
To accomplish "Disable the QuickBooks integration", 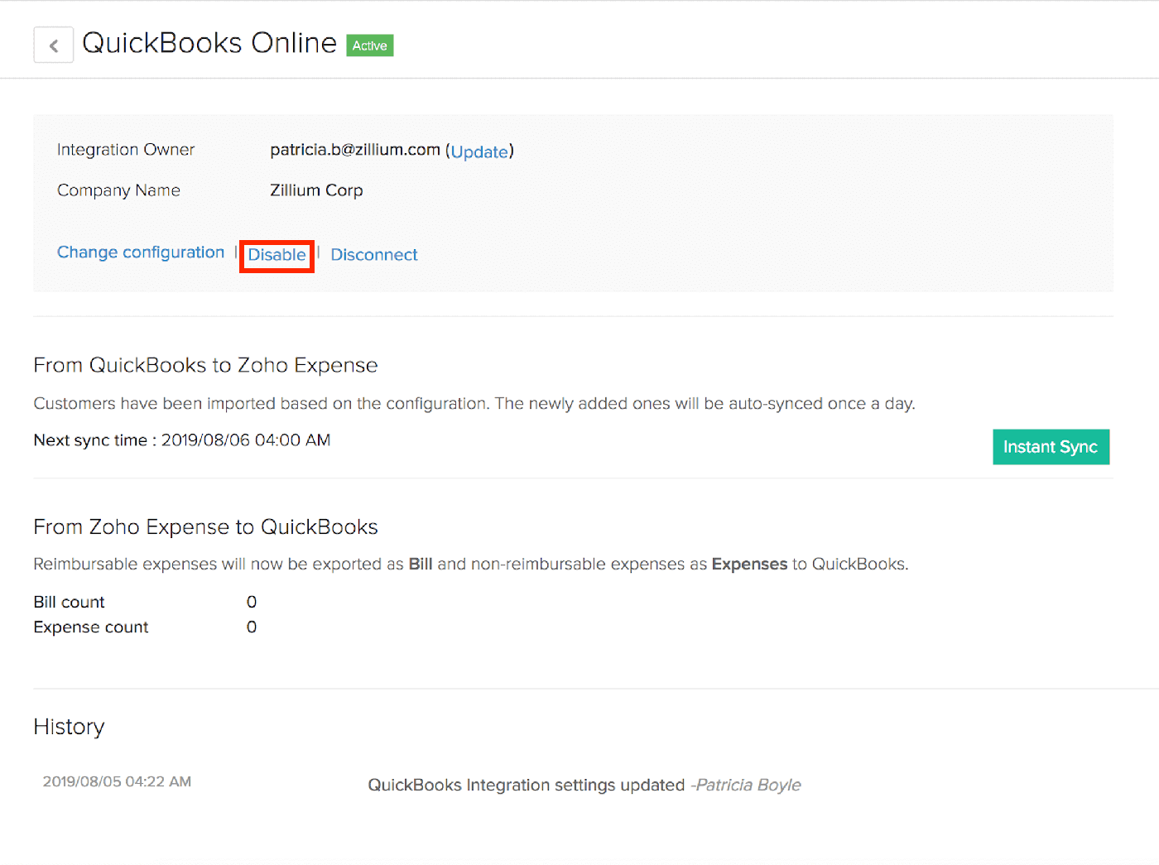I will 277,255.
